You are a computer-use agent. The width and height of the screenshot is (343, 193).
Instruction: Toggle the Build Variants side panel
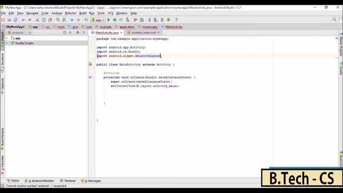2,139
